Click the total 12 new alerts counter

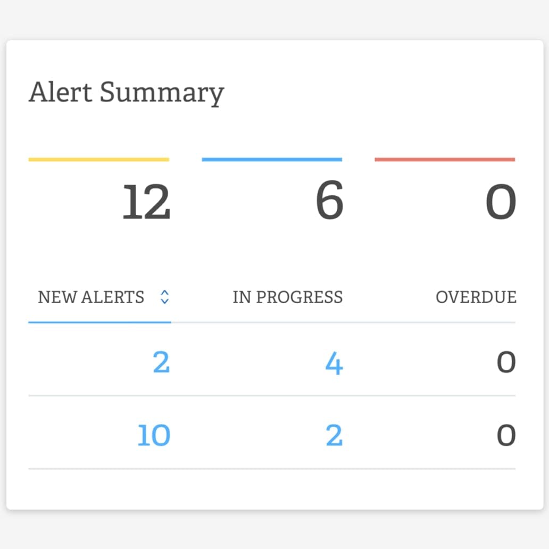click(146, 202)
